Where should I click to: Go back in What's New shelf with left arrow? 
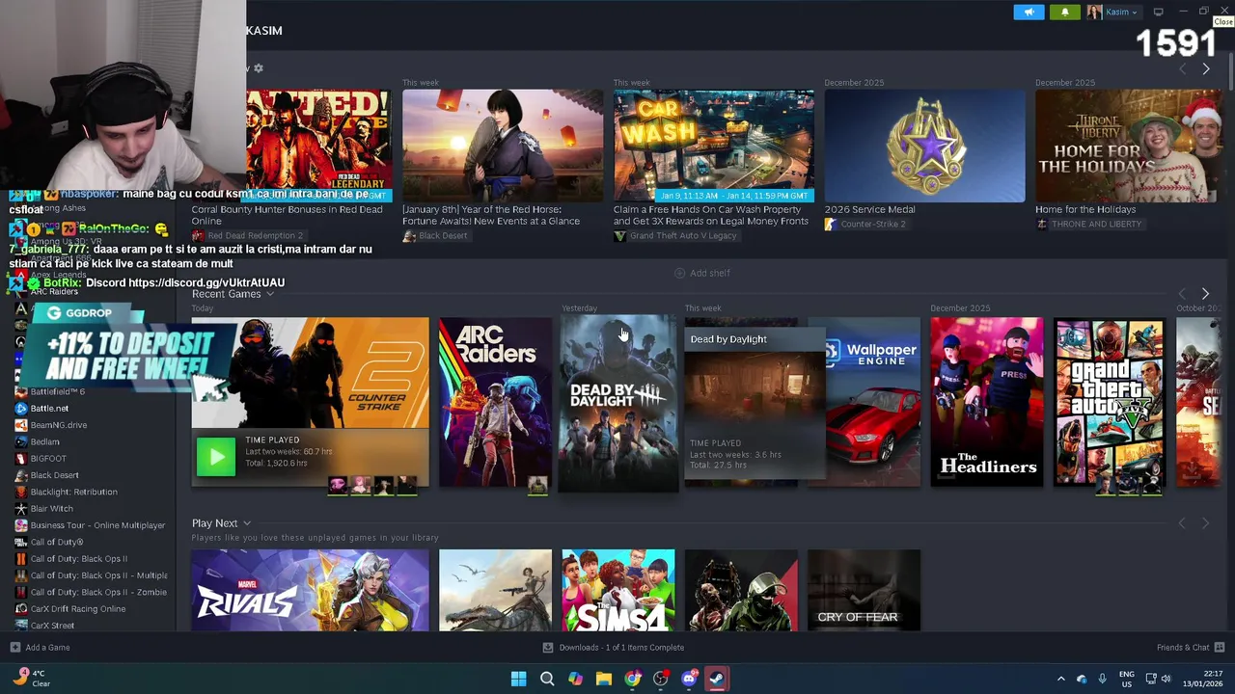point(1182,68)
